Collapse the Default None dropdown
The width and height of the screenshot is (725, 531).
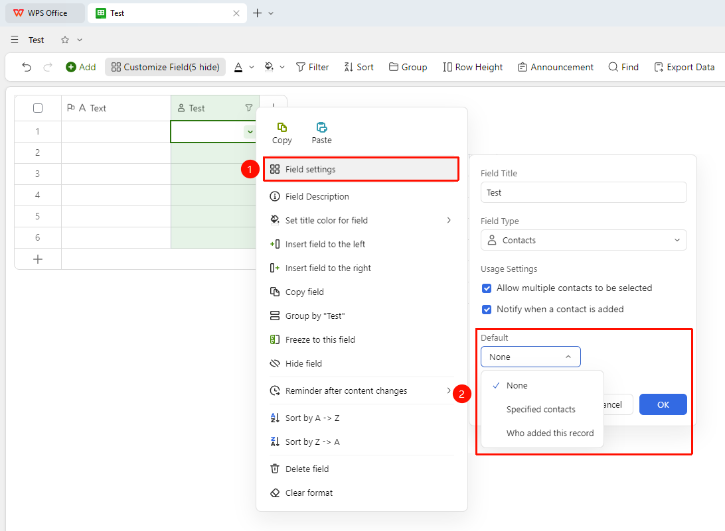(x=531, y=357)
